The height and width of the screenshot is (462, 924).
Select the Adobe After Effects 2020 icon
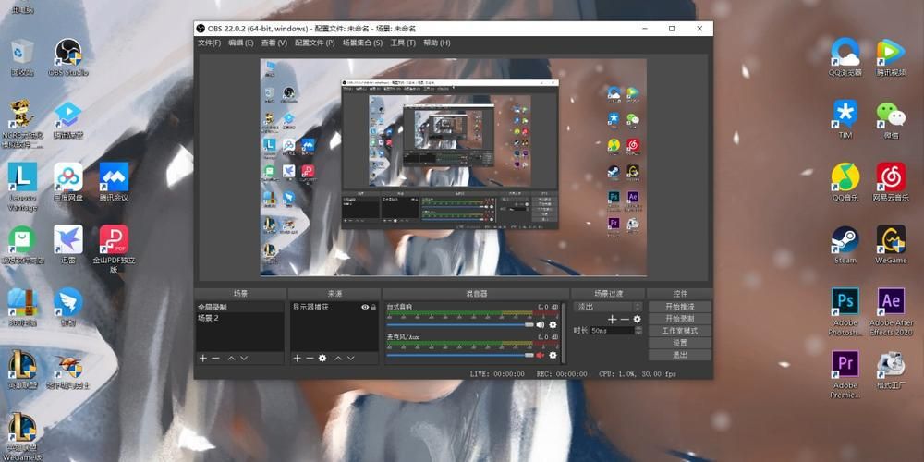pos(891,311)
